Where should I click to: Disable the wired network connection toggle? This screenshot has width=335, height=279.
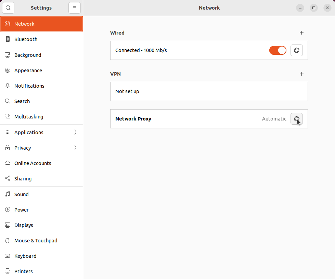click(x=278, y=50)
